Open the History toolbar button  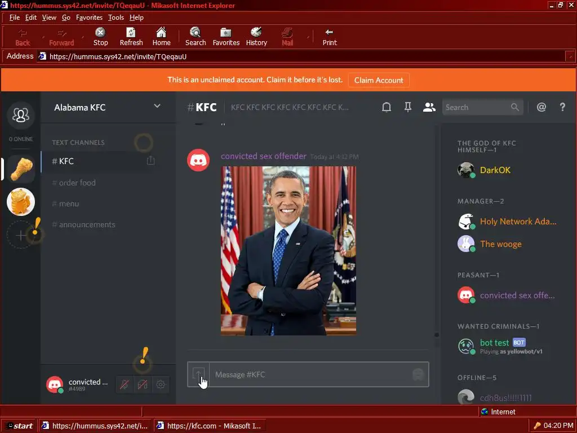pos(256,37)
